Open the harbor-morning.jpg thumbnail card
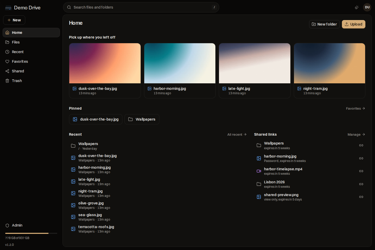 [180, 71]
